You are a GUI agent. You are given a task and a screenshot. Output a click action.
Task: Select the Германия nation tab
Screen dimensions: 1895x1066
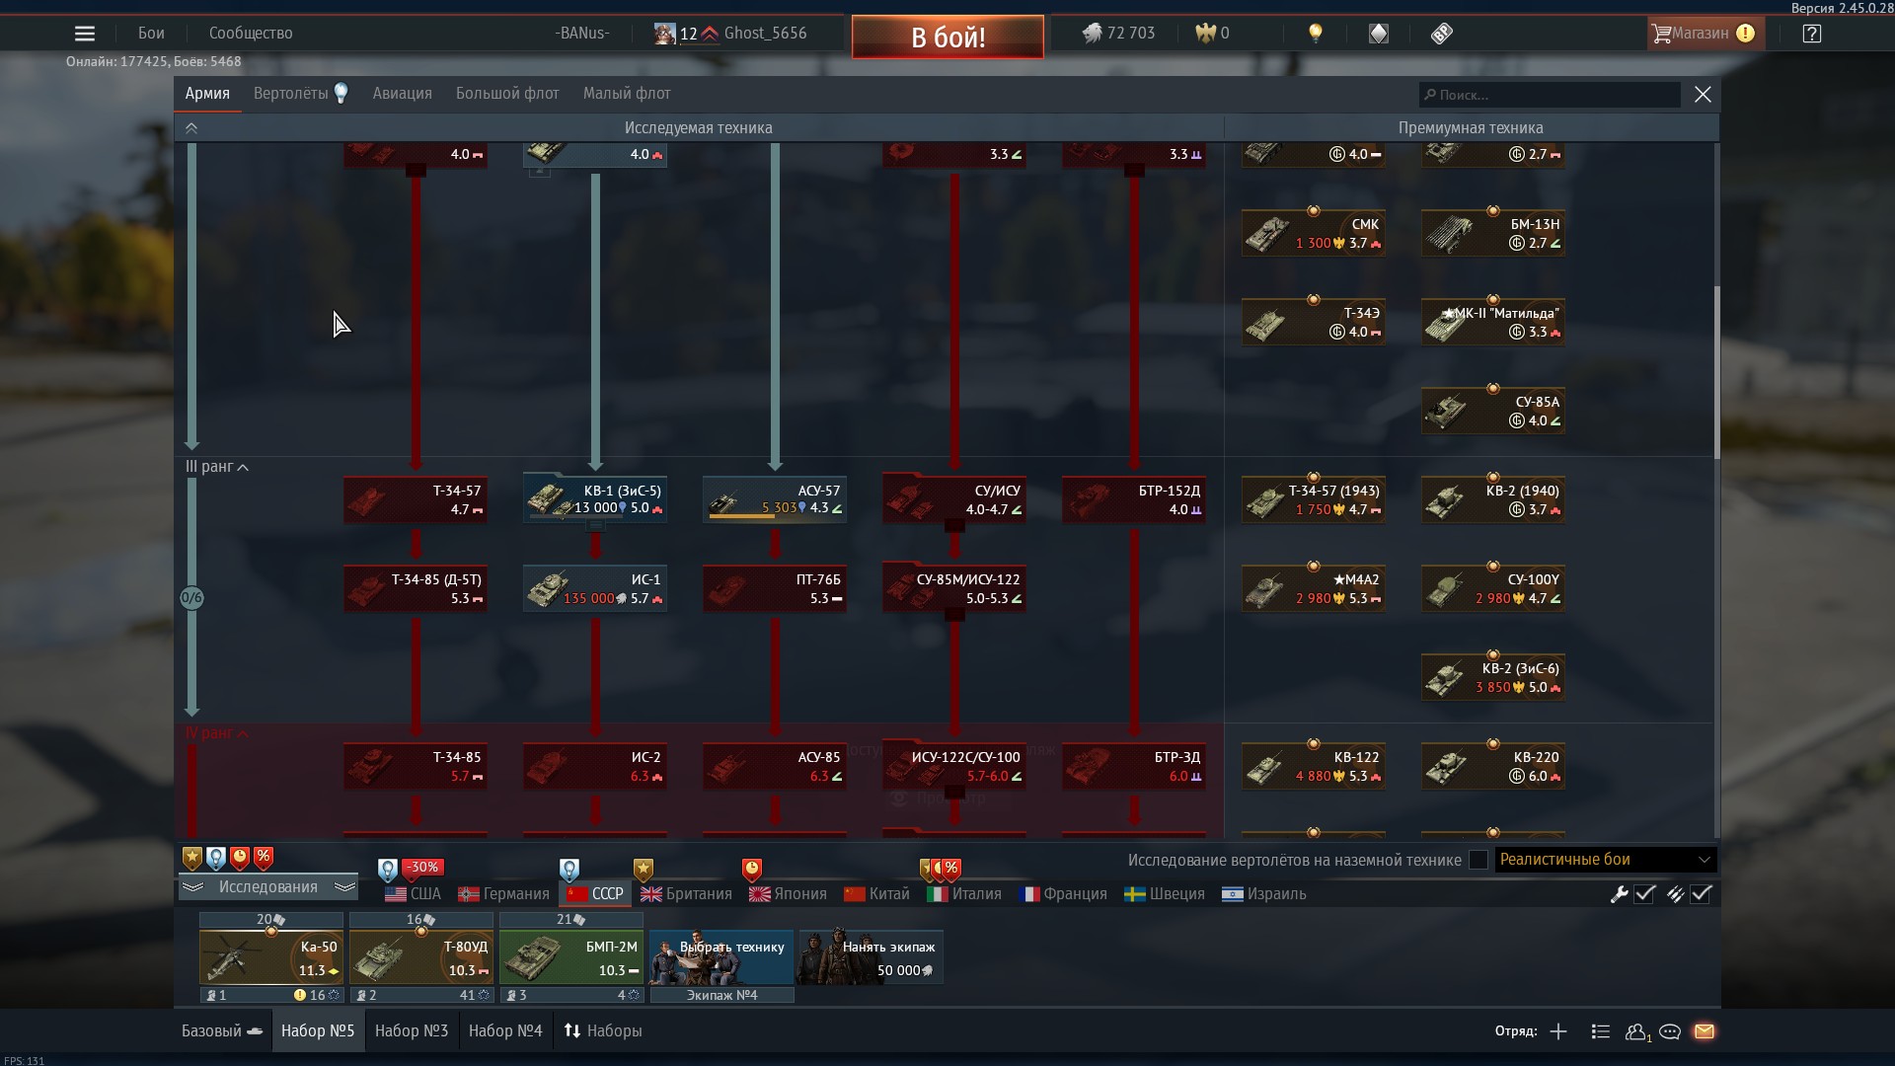[504, 894]
